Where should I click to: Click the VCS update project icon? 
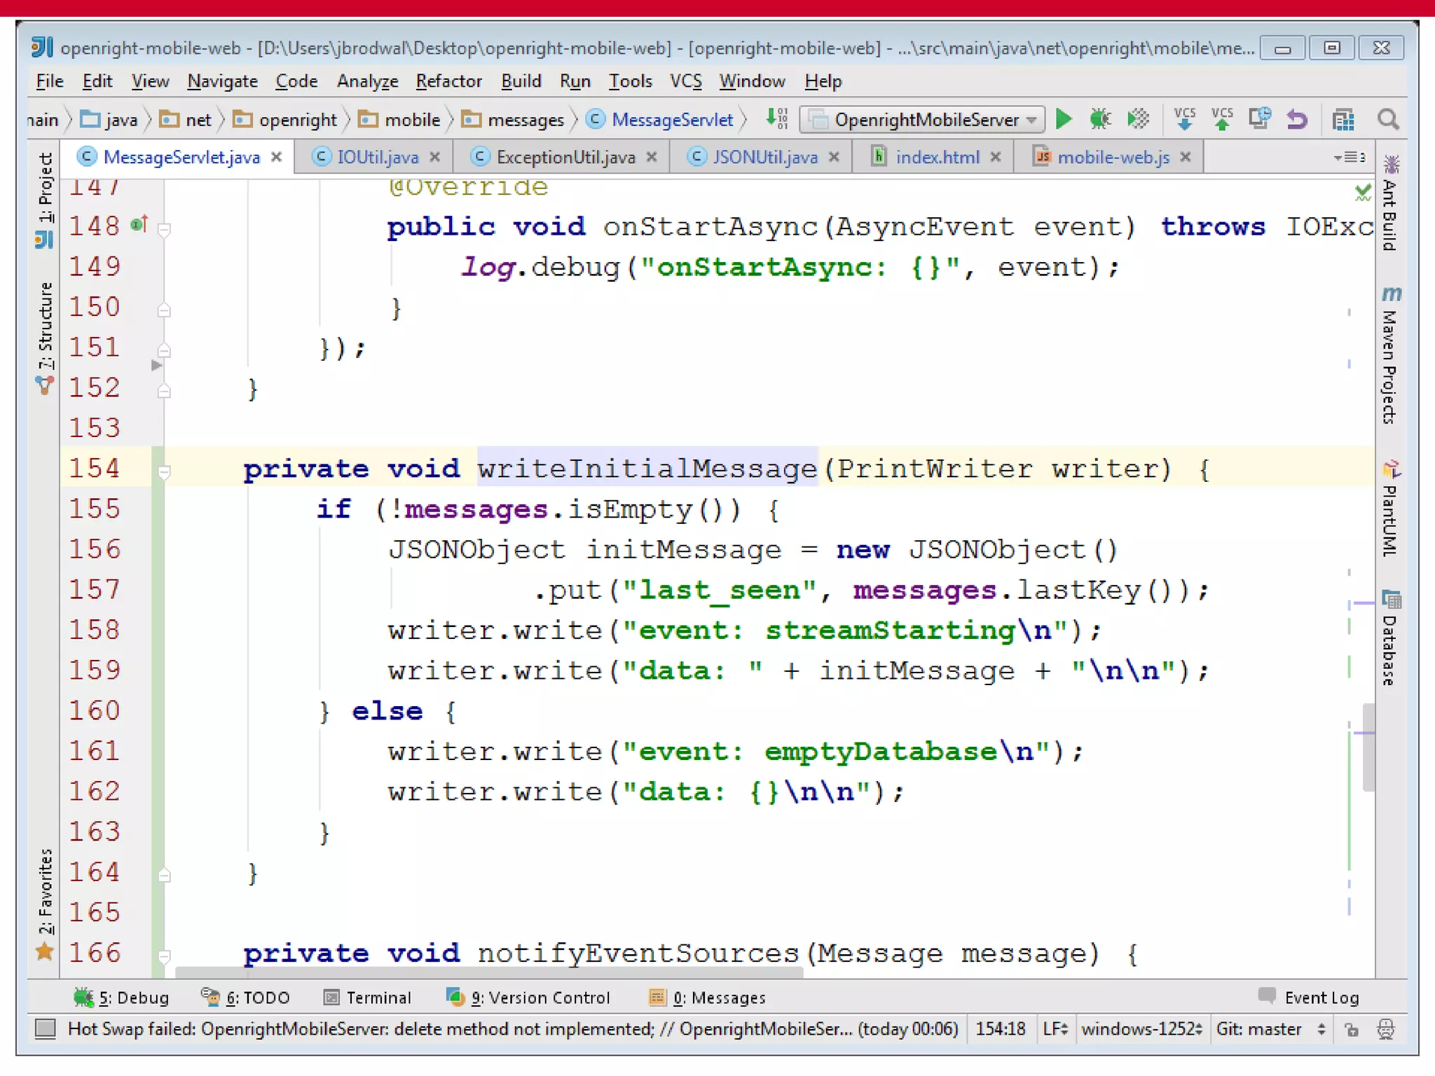pos(1184,120)
